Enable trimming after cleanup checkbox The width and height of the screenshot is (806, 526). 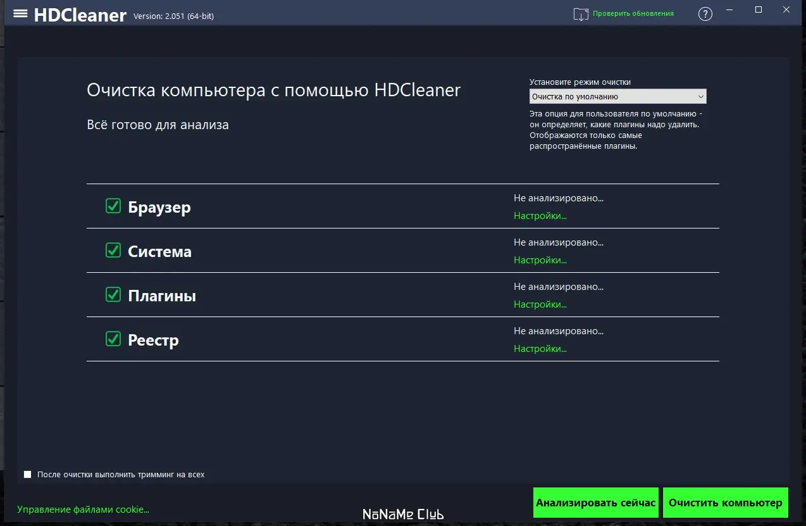point(27,474)
